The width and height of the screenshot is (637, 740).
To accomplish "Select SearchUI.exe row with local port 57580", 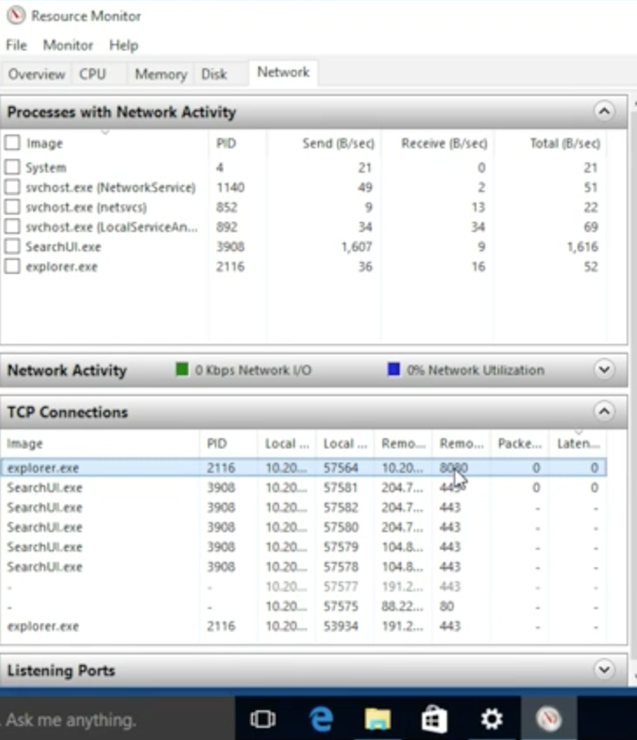I will click(304, 527).
